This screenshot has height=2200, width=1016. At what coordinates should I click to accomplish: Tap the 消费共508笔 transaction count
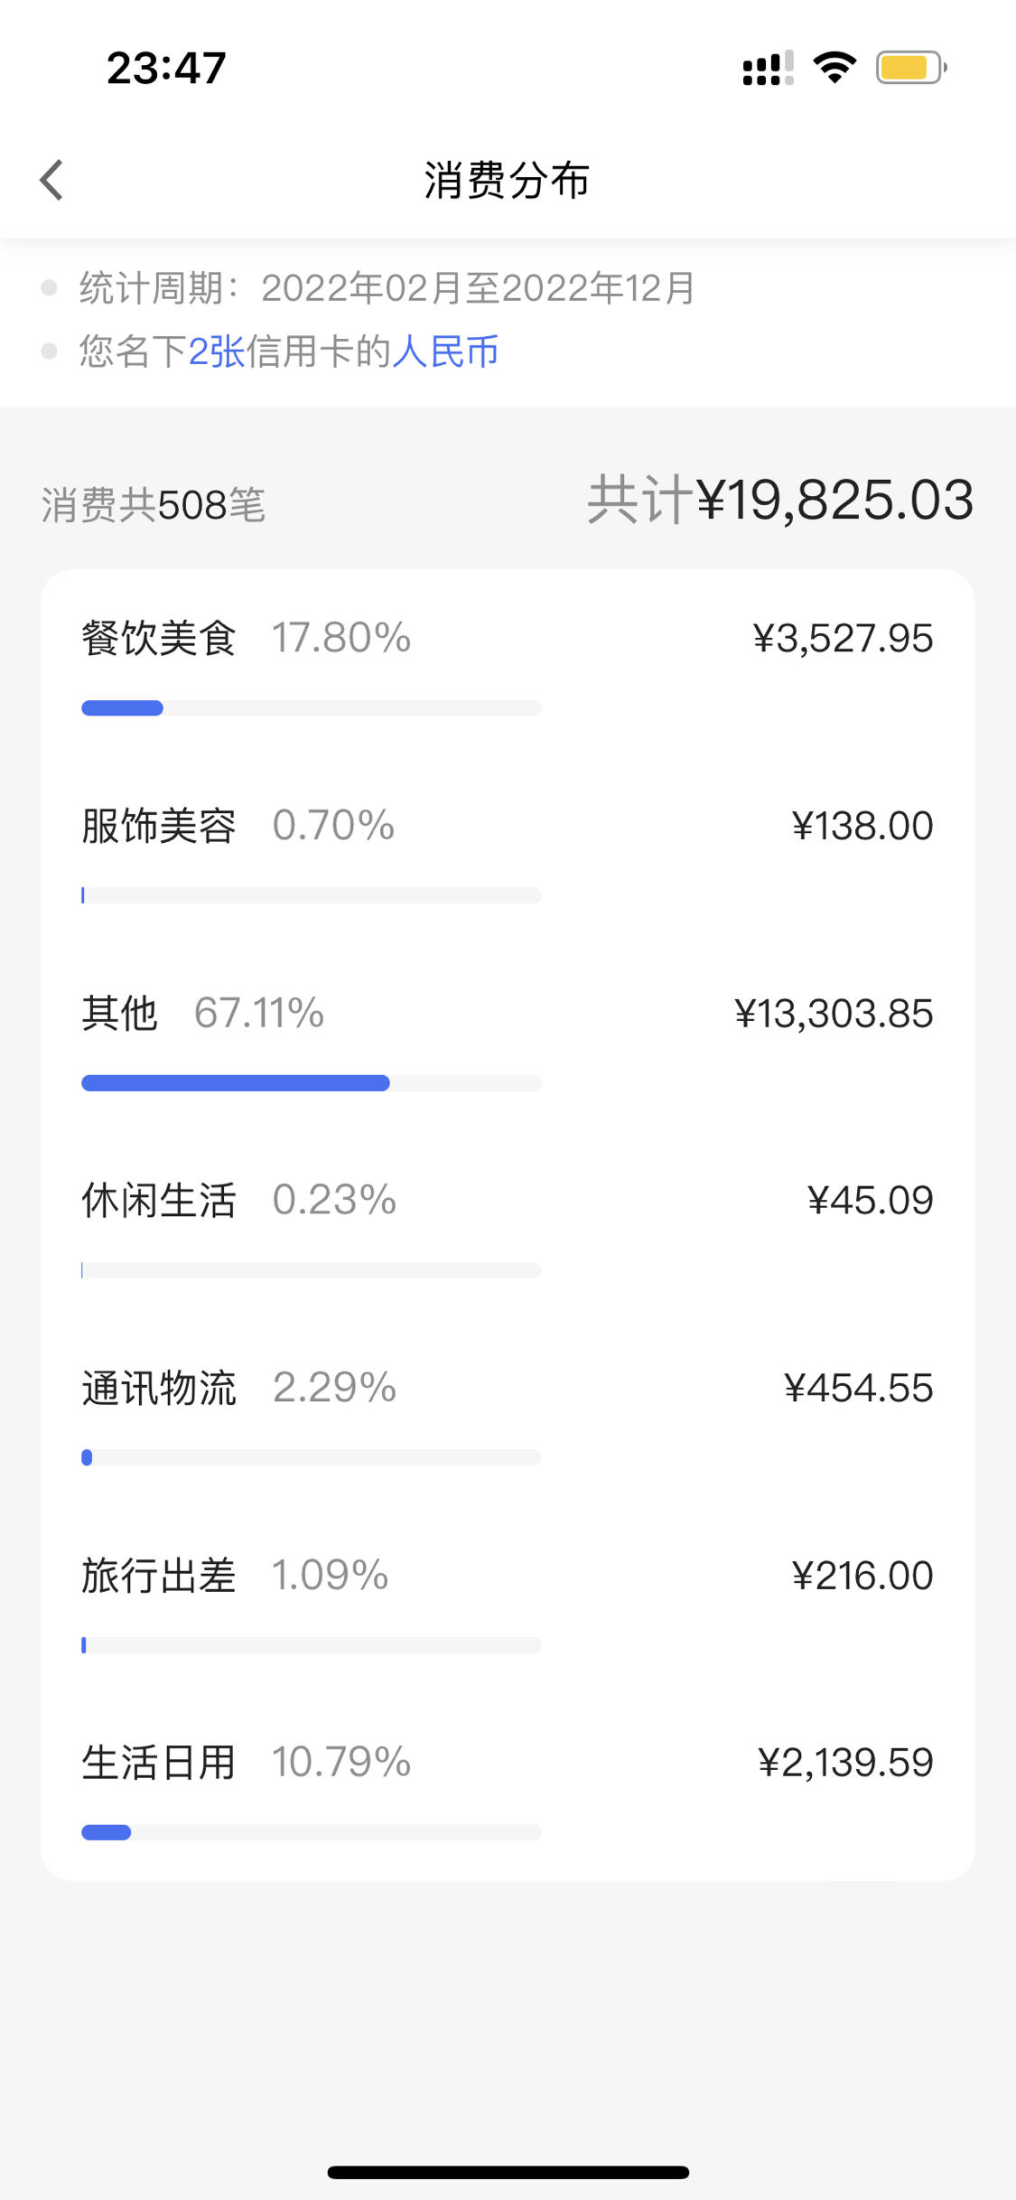coord(154,505)
